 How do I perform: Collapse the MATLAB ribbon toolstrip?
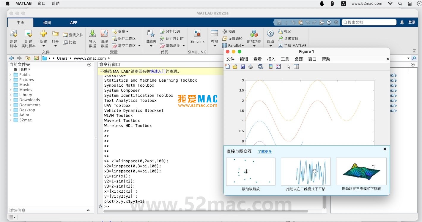(414, 51)
